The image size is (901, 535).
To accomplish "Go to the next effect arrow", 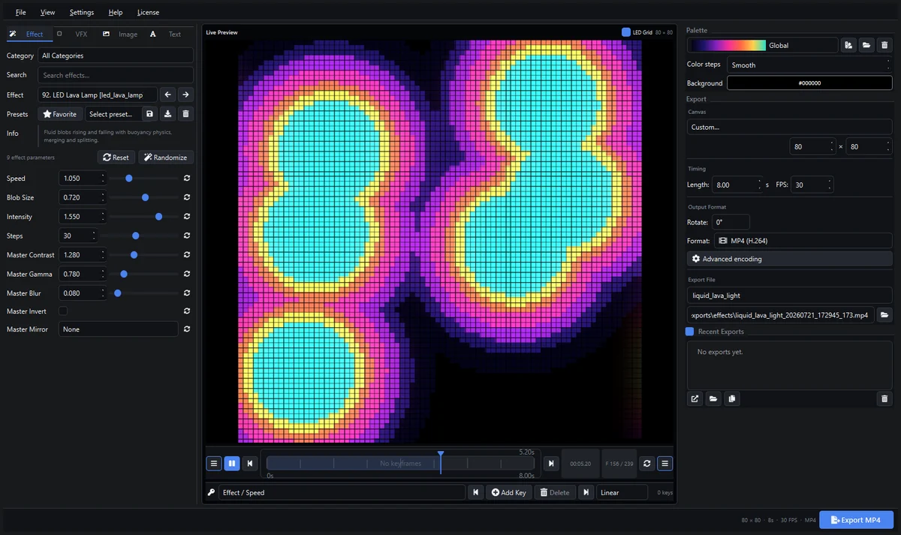I will (185, 95).
